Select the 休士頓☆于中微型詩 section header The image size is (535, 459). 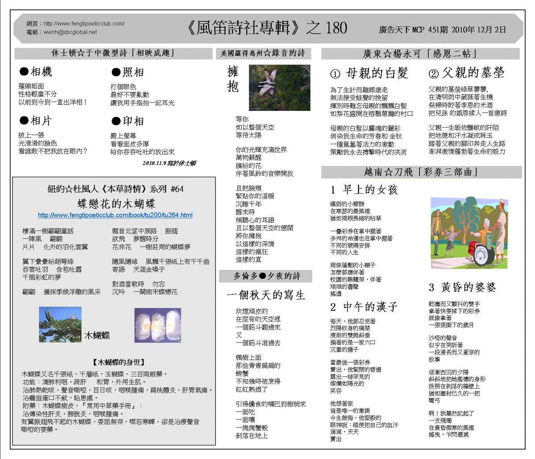click(113, 54)
